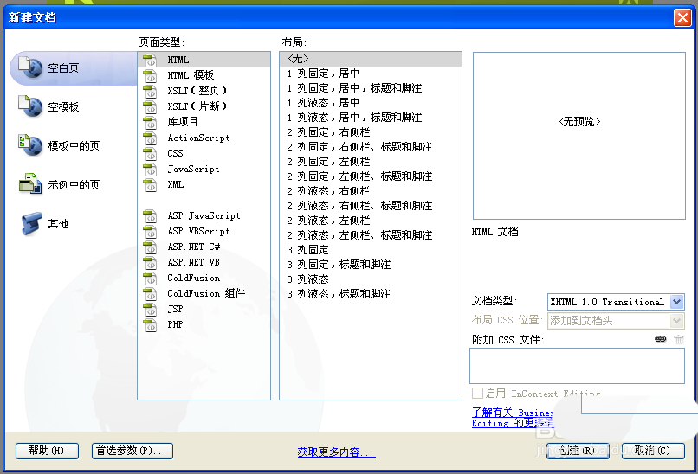Viewport: 698px width, 474px height.
Task: Click the CSS file icon
Action: click(150, 153)
